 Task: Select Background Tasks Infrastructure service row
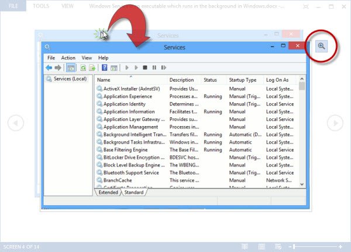click(196, 142)
